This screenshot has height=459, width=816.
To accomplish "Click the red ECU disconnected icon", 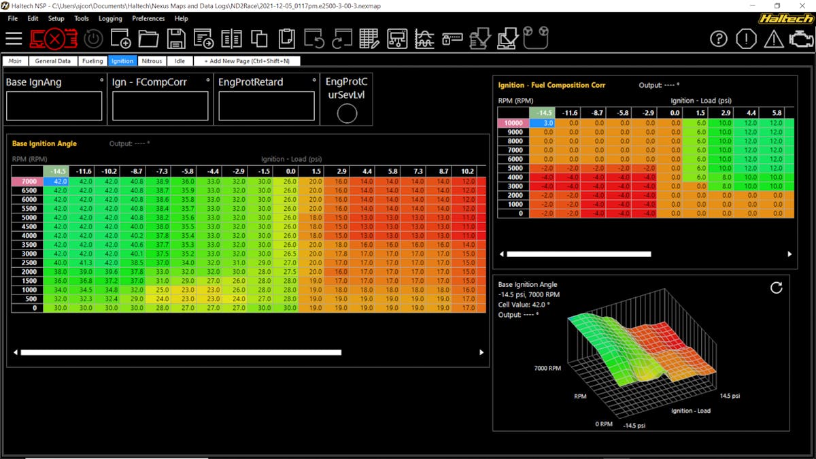I will (x=54, y=39).
